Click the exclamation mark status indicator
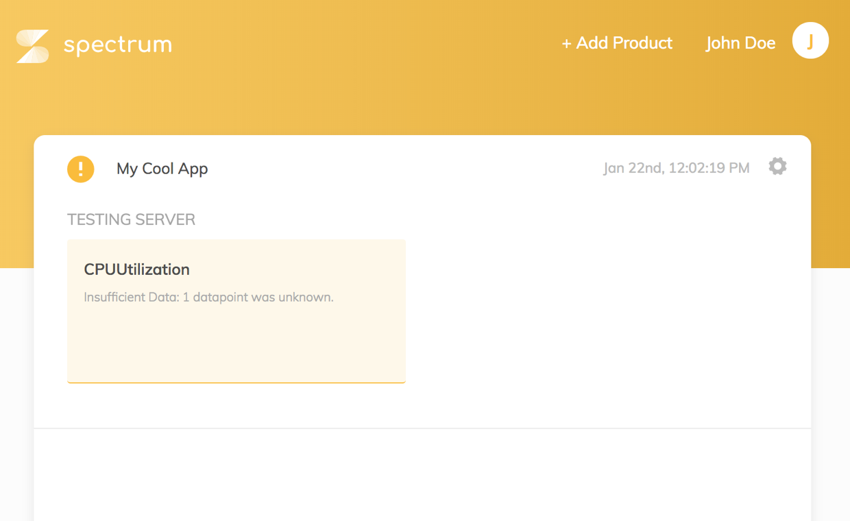Image resolution: width=850 pixels, height=521 pixels. coord(80,169)
